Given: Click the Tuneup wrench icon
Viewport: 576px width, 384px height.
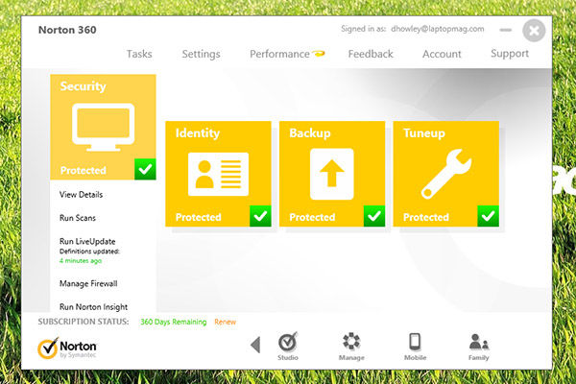Looking at the screenshot, I should click(446, 174).
